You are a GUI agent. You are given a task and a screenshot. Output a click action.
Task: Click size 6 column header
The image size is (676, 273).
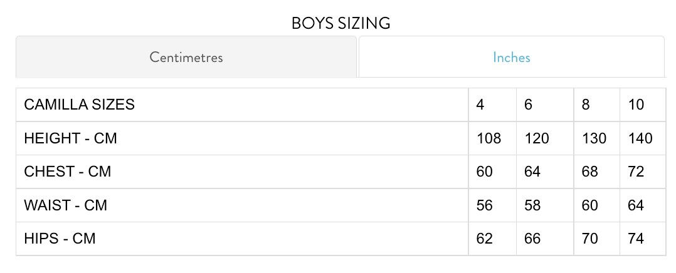(x=528, y=105)
